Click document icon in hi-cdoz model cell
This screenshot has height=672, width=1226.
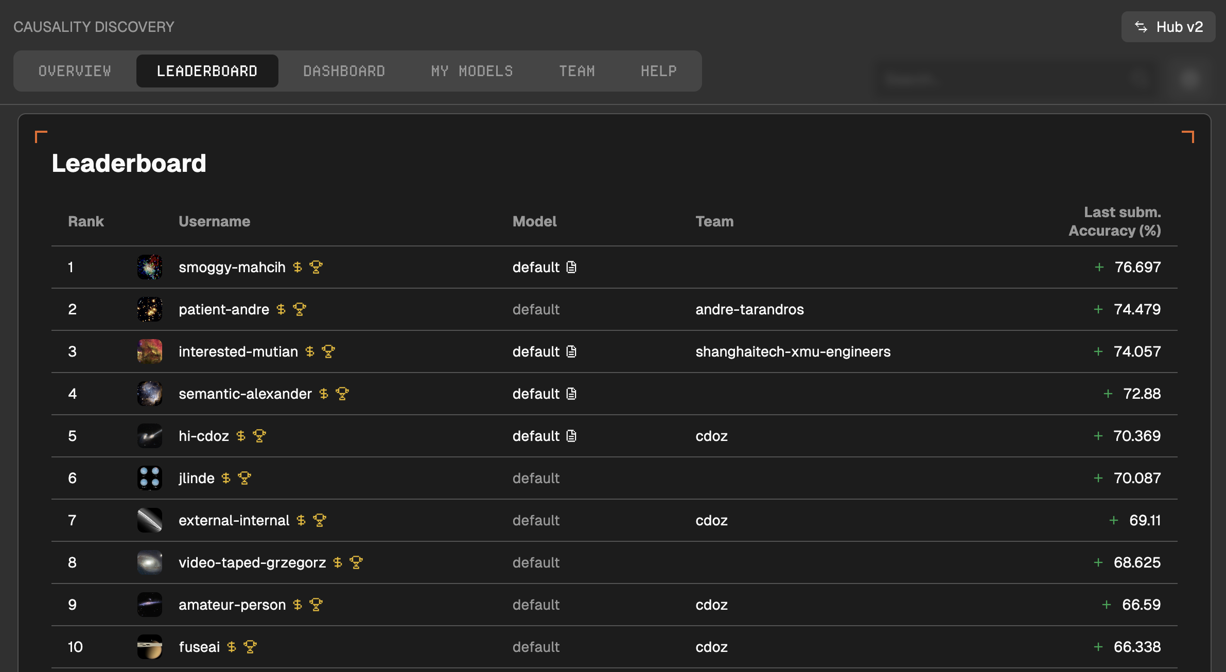571,436
